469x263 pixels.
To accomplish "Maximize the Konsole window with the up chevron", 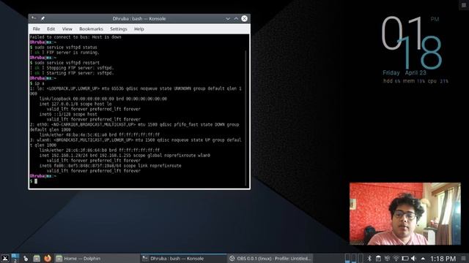I will pos(236,18).
